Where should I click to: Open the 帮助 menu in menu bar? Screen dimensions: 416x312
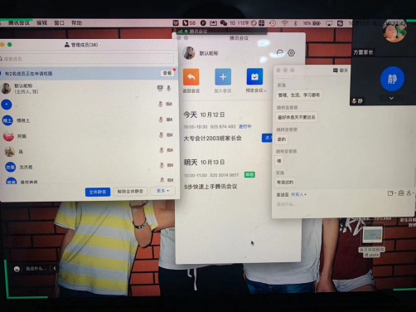tap(76, 23)
